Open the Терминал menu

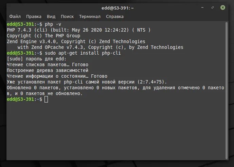click(90, 16)
